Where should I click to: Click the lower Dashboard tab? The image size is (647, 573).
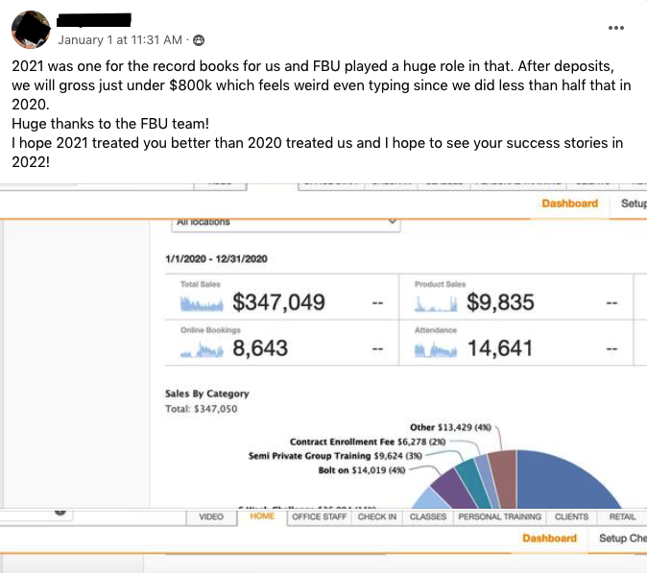549,538
